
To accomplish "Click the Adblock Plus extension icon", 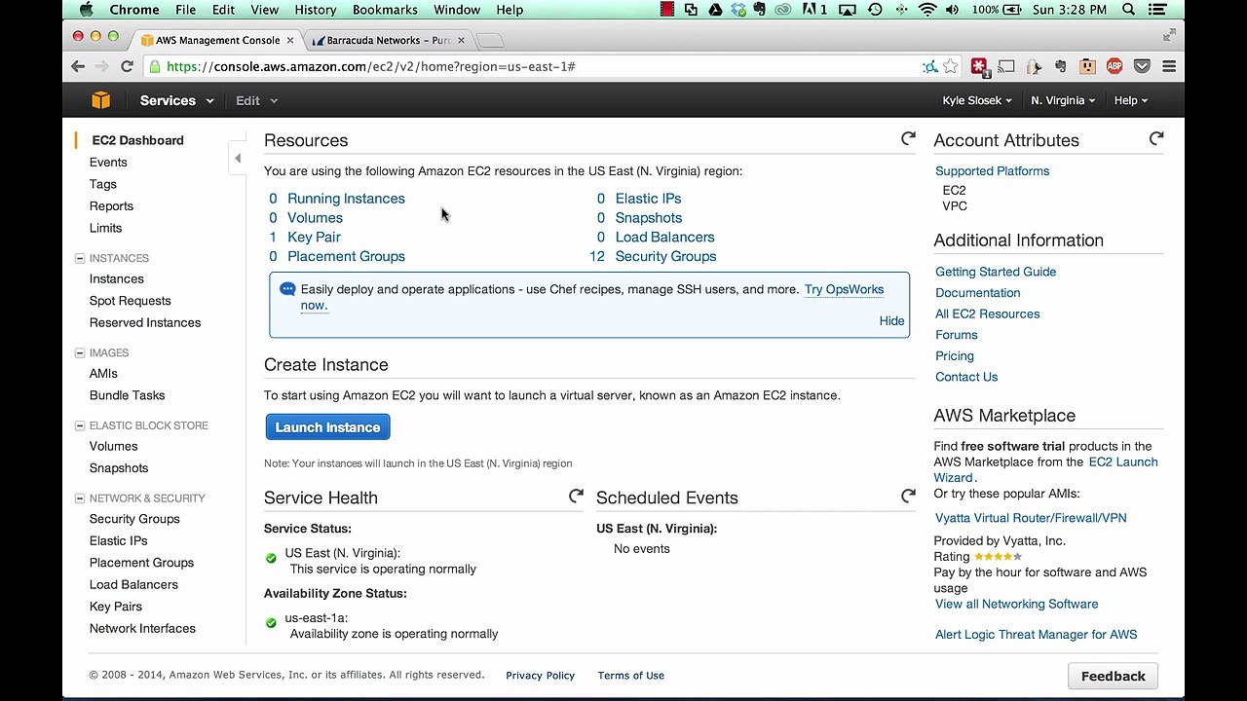I will [x=1115, y=66].
